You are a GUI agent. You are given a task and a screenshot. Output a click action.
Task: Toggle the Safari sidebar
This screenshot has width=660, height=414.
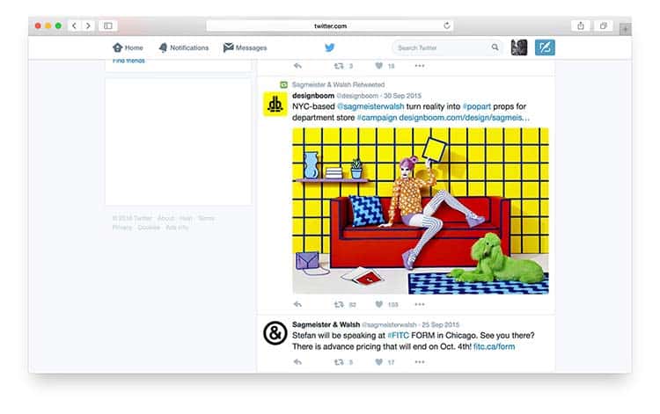click(108, 25)
